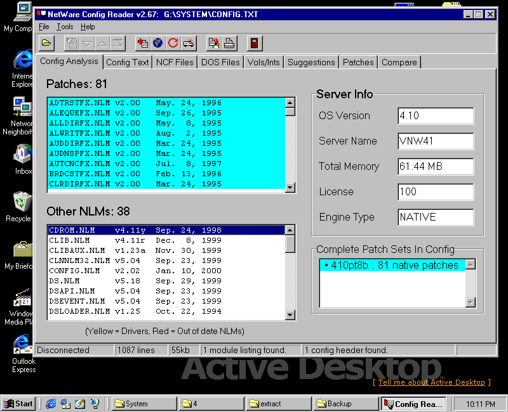This screenshot has height=412, width=508.
Task: Open a config file with the folder icon
Action: pyautogui.click(x=46, y=43)
